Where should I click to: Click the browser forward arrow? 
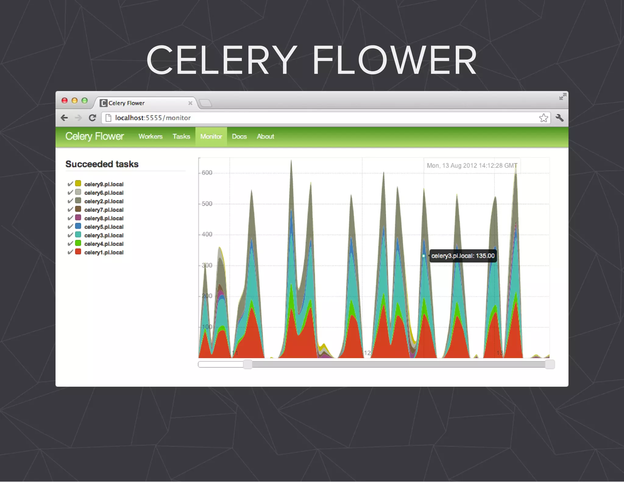78,118
